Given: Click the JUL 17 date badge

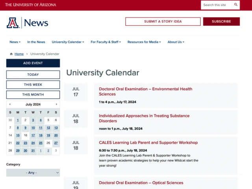Looking at the screenshot, I should (76, 92).
